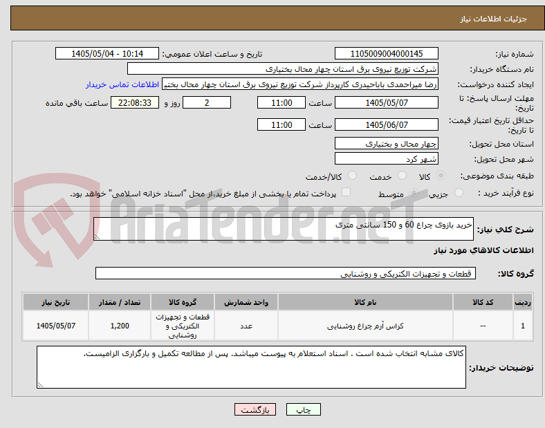
Task: Click the resize grip on description textarea
Action: coord(97,237)
